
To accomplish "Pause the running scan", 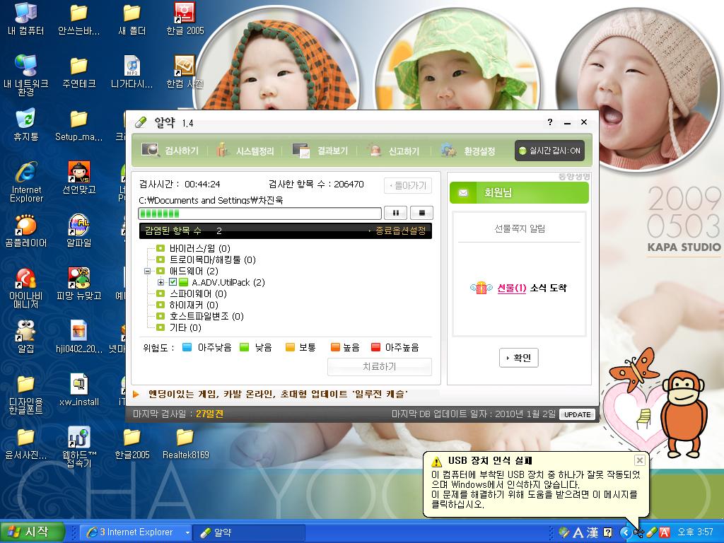I will 396,213.
